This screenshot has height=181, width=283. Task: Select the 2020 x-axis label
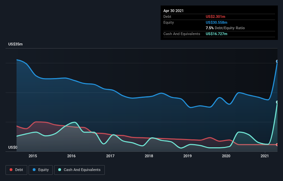coord(226,156)
